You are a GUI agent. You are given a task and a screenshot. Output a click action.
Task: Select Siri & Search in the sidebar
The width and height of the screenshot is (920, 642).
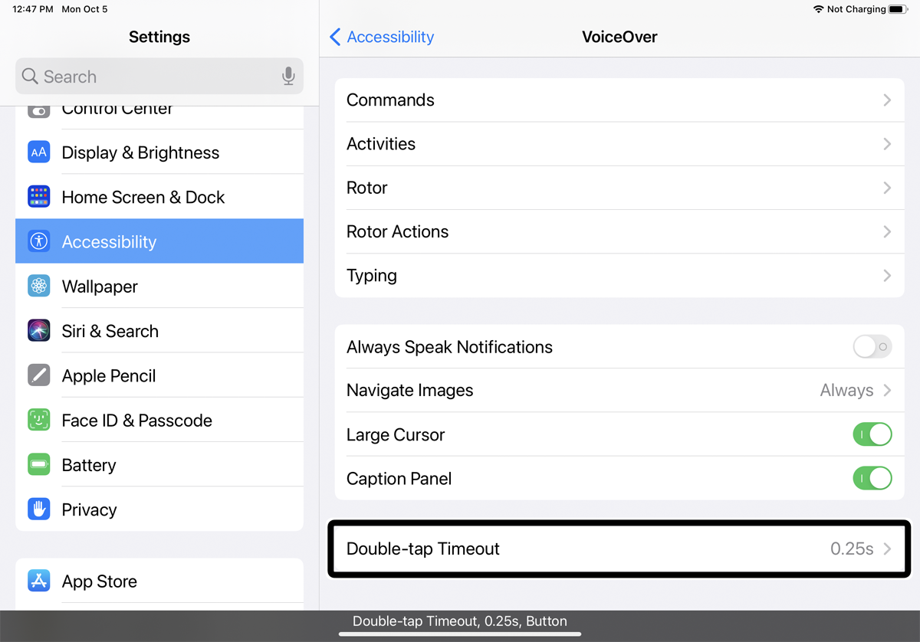[x=159, y=331]
